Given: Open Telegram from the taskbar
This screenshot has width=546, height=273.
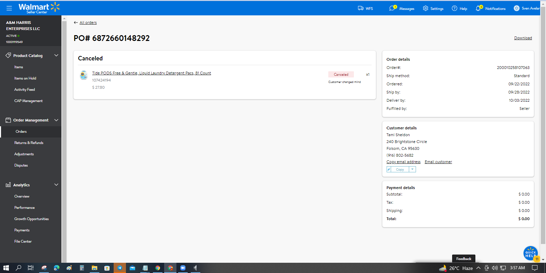Looking at the screenshot, I should [120, 268].
